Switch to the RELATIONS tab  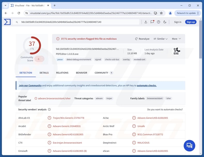pyautogui.click(x=62, y=73)
